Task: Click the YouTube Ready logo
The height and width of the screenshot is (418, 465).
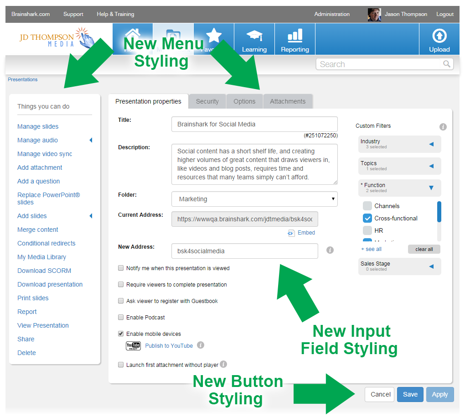Action: pyautogui.click(x=133, y=345)
